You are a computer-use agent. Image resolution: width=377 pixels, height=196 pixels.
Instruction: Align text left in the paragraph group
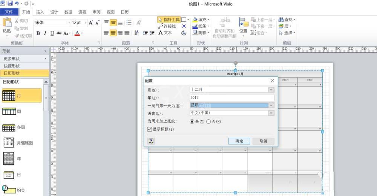click(106, 33)
